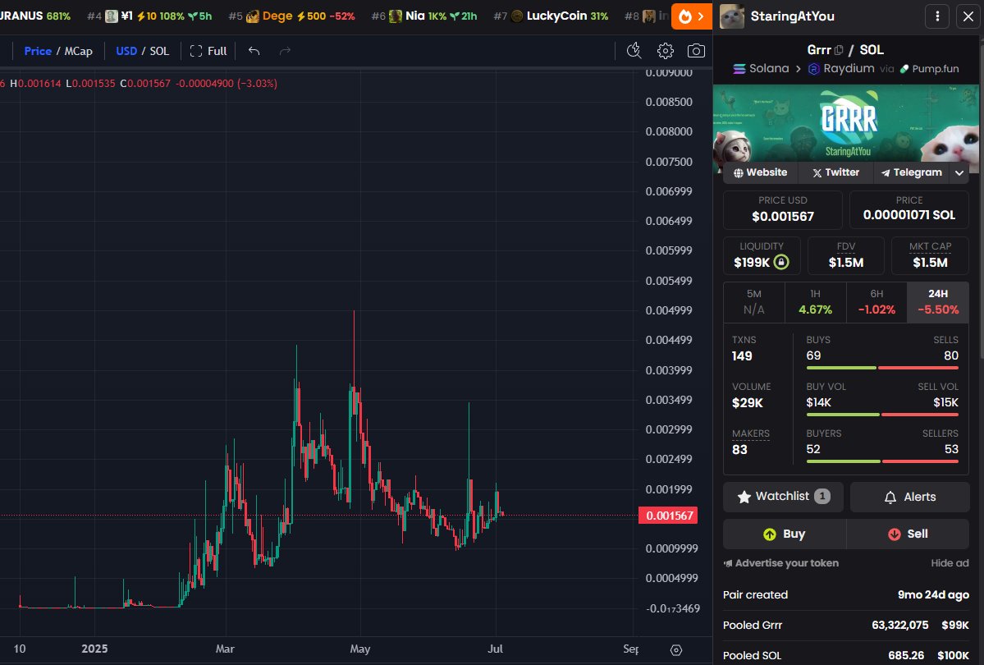Click the buys versus sells ratio bar
This screenshot has height=665, width=984.
pos(881,368)
